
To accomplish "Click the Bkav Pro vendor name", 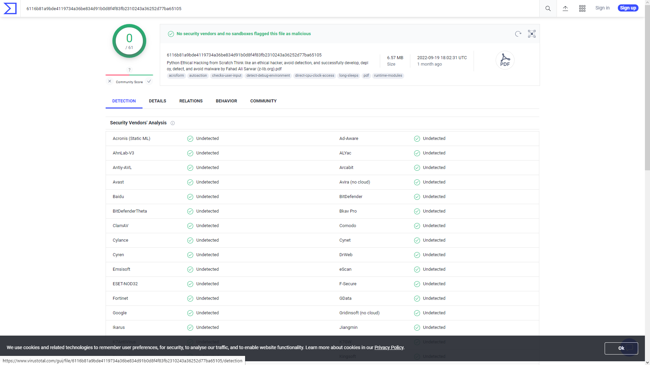I will (x=348, y=211).
